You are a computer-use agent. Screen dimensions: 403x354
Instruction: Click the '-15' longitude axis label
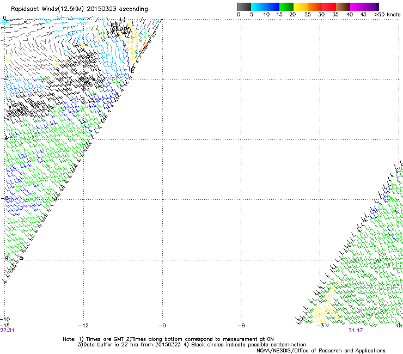pyautogui.click(x=5, y=326)
